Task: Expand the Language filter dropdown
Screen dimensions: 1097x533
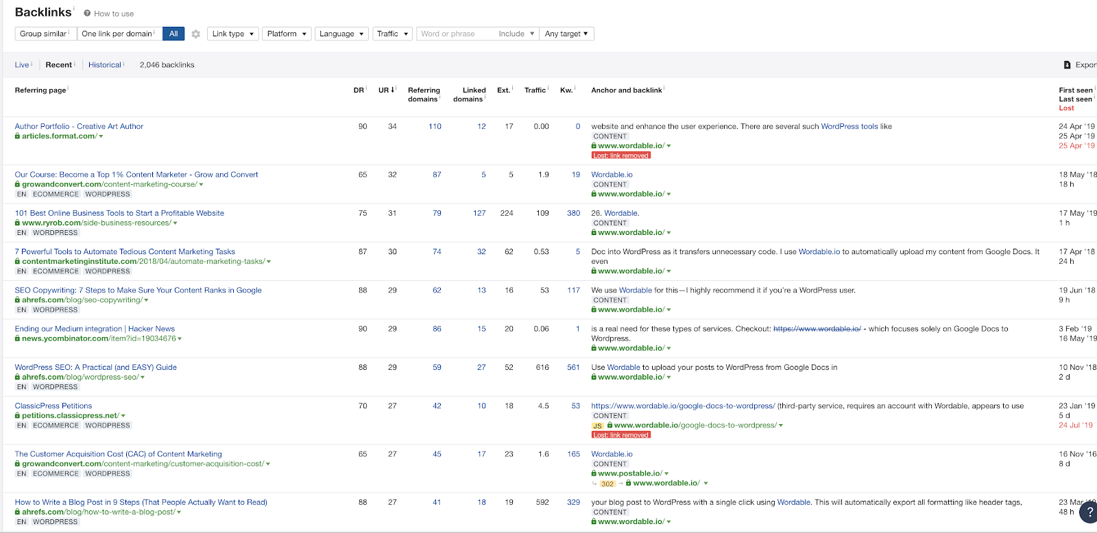Action: point(341,34)
